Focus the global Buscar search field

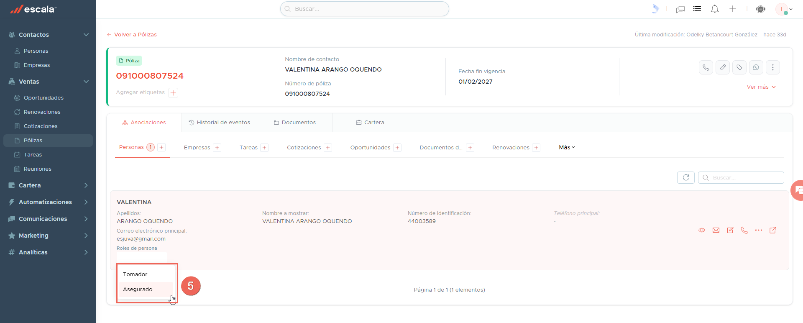[365, 9]
